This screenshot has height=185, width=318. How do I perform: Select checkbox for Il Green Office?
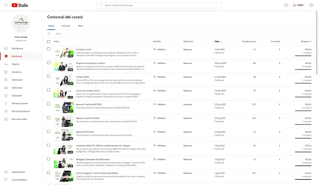[49, 77]
